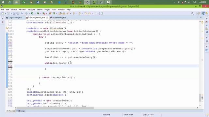209x117 pixels.
Task: Click the Open Task folder icon
Action: [64, 13]
